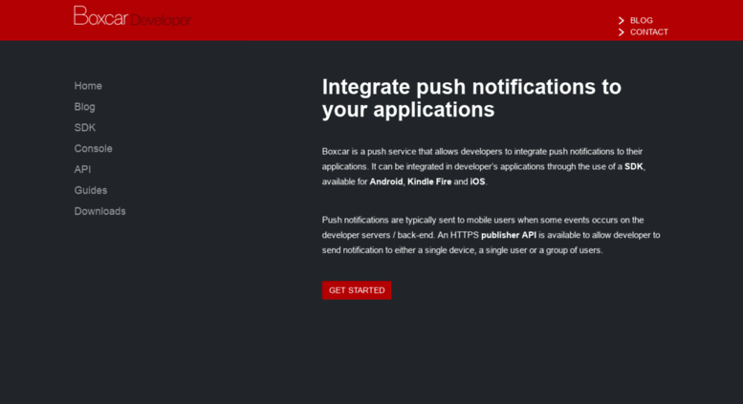The height and width of the screenshot is (404, 743).
Task: Follow the Android link in the text
Action: [385, 181]
